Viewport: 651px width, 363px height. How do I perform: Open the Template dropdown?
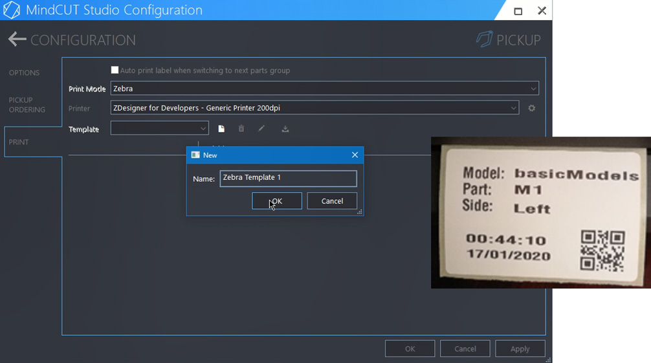[x=159, y=128]
